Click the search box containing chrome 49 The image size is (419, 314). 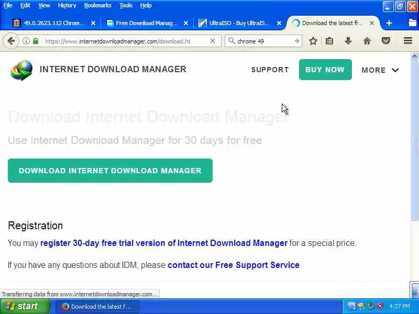264,41
